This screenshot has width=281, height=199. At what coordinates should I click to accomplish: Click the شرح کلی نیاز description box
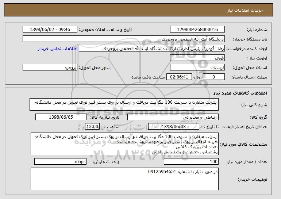click(124, 104)
